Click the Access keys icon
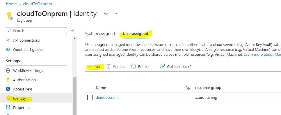281x115 pixels. tap(8, 89)
